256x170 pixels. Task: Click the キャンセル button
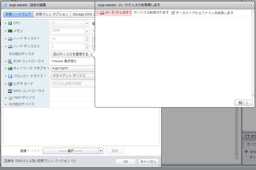coord(148,161)
